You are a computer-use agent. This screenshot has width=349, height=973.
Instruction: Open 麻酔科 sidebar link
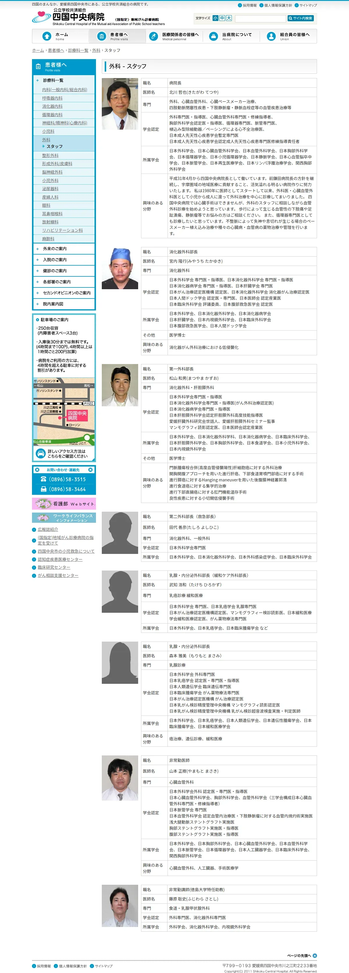pos(48,239)
